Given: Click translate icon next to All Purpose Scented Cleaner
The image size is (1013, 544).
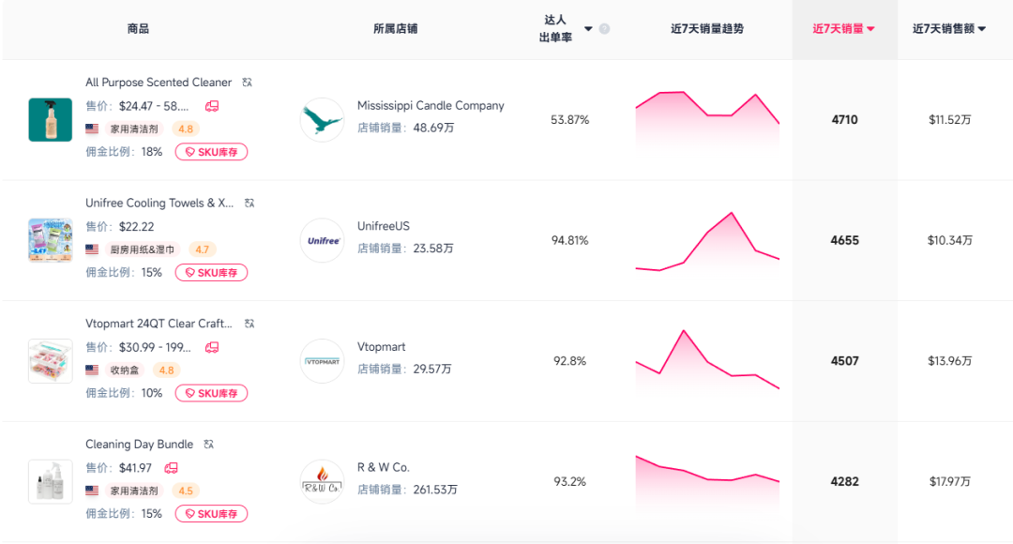Looking at the screenshot, I should pos(247,82).
